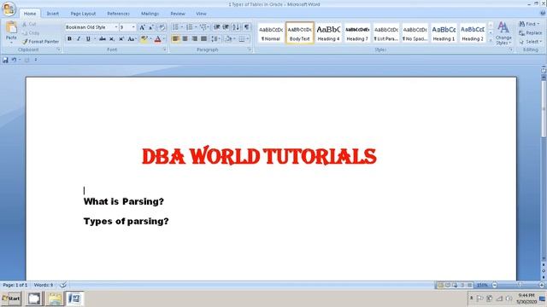Open the Page Layout ribbon tab
Screen dimensions: 547x307
83,14
